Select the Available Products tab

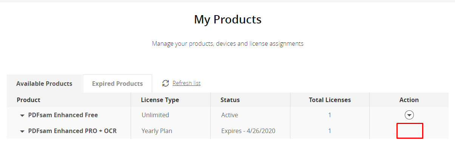(44, 84)
